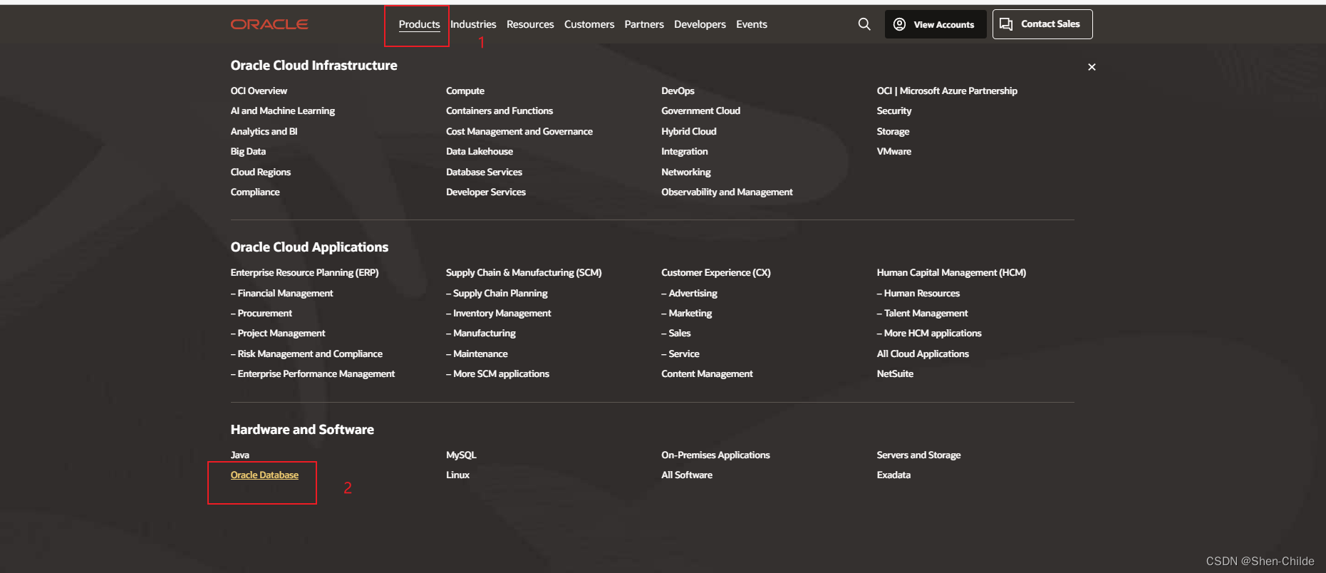The height and width of the screenshot is (573, 1326).
Task: Go to VMware page
Action: pos(894,151)
